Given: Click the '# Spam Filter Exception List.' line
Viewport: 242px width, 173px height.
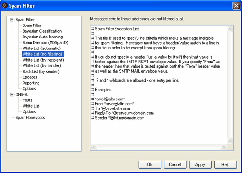Looking at the screenshot, I should coord(115,29).
